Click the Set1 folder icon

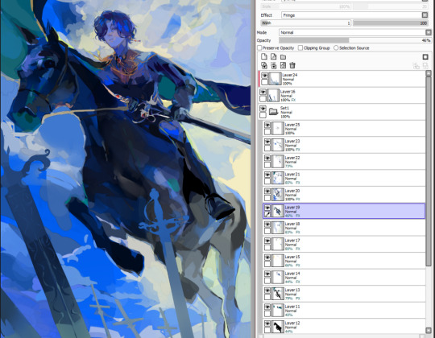274,111
